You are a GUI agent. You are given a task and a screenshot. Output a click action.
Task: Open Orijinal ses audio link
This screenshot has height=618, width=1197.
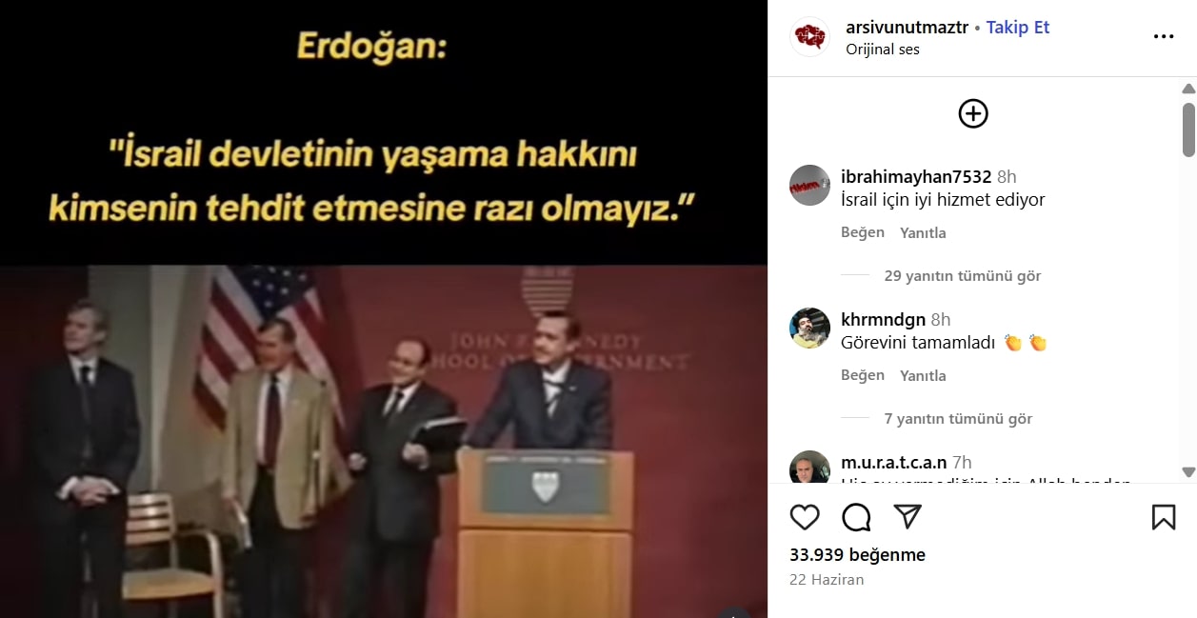pos(883,50)
